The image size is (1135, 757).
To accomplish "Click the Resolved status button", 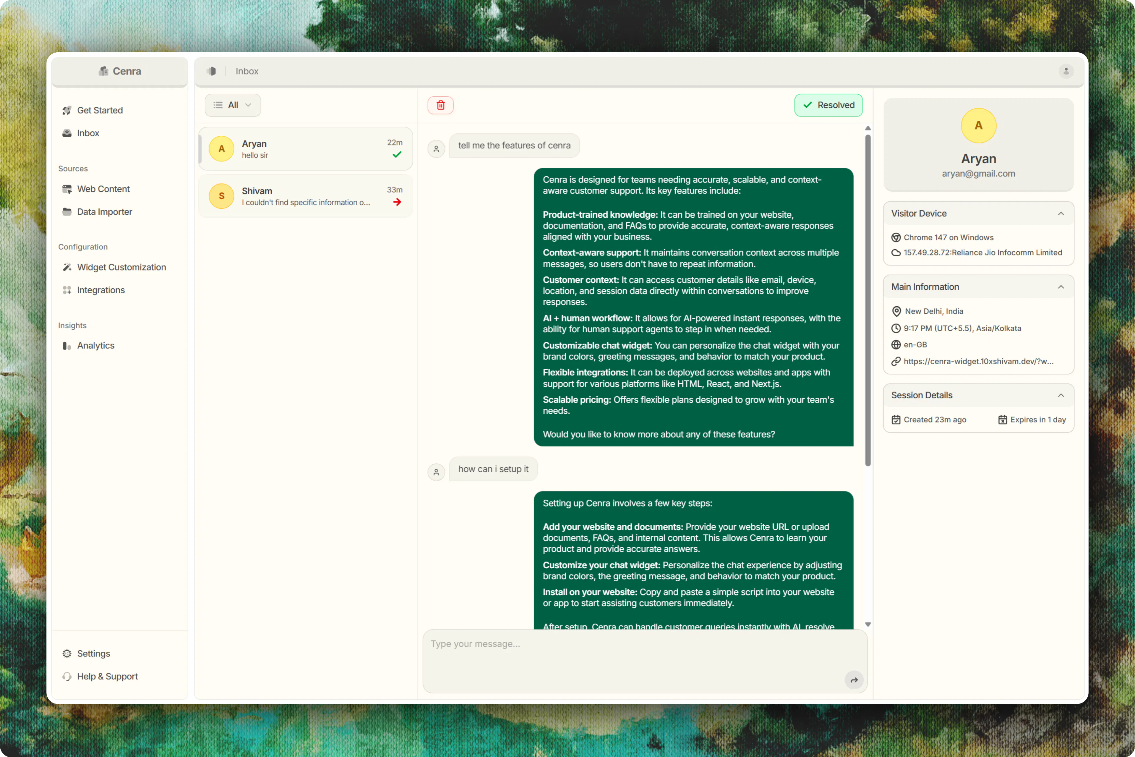I will pos(828,105).
